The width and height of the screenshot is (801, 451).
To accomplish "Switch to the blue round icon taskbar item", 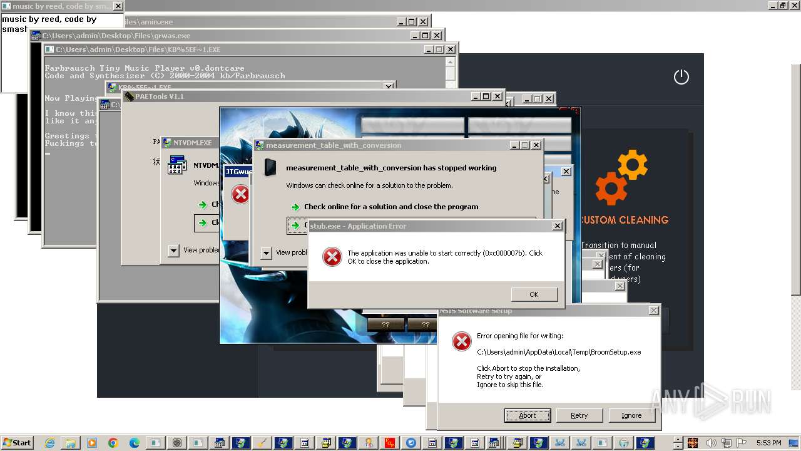I will tap(411, 443).
